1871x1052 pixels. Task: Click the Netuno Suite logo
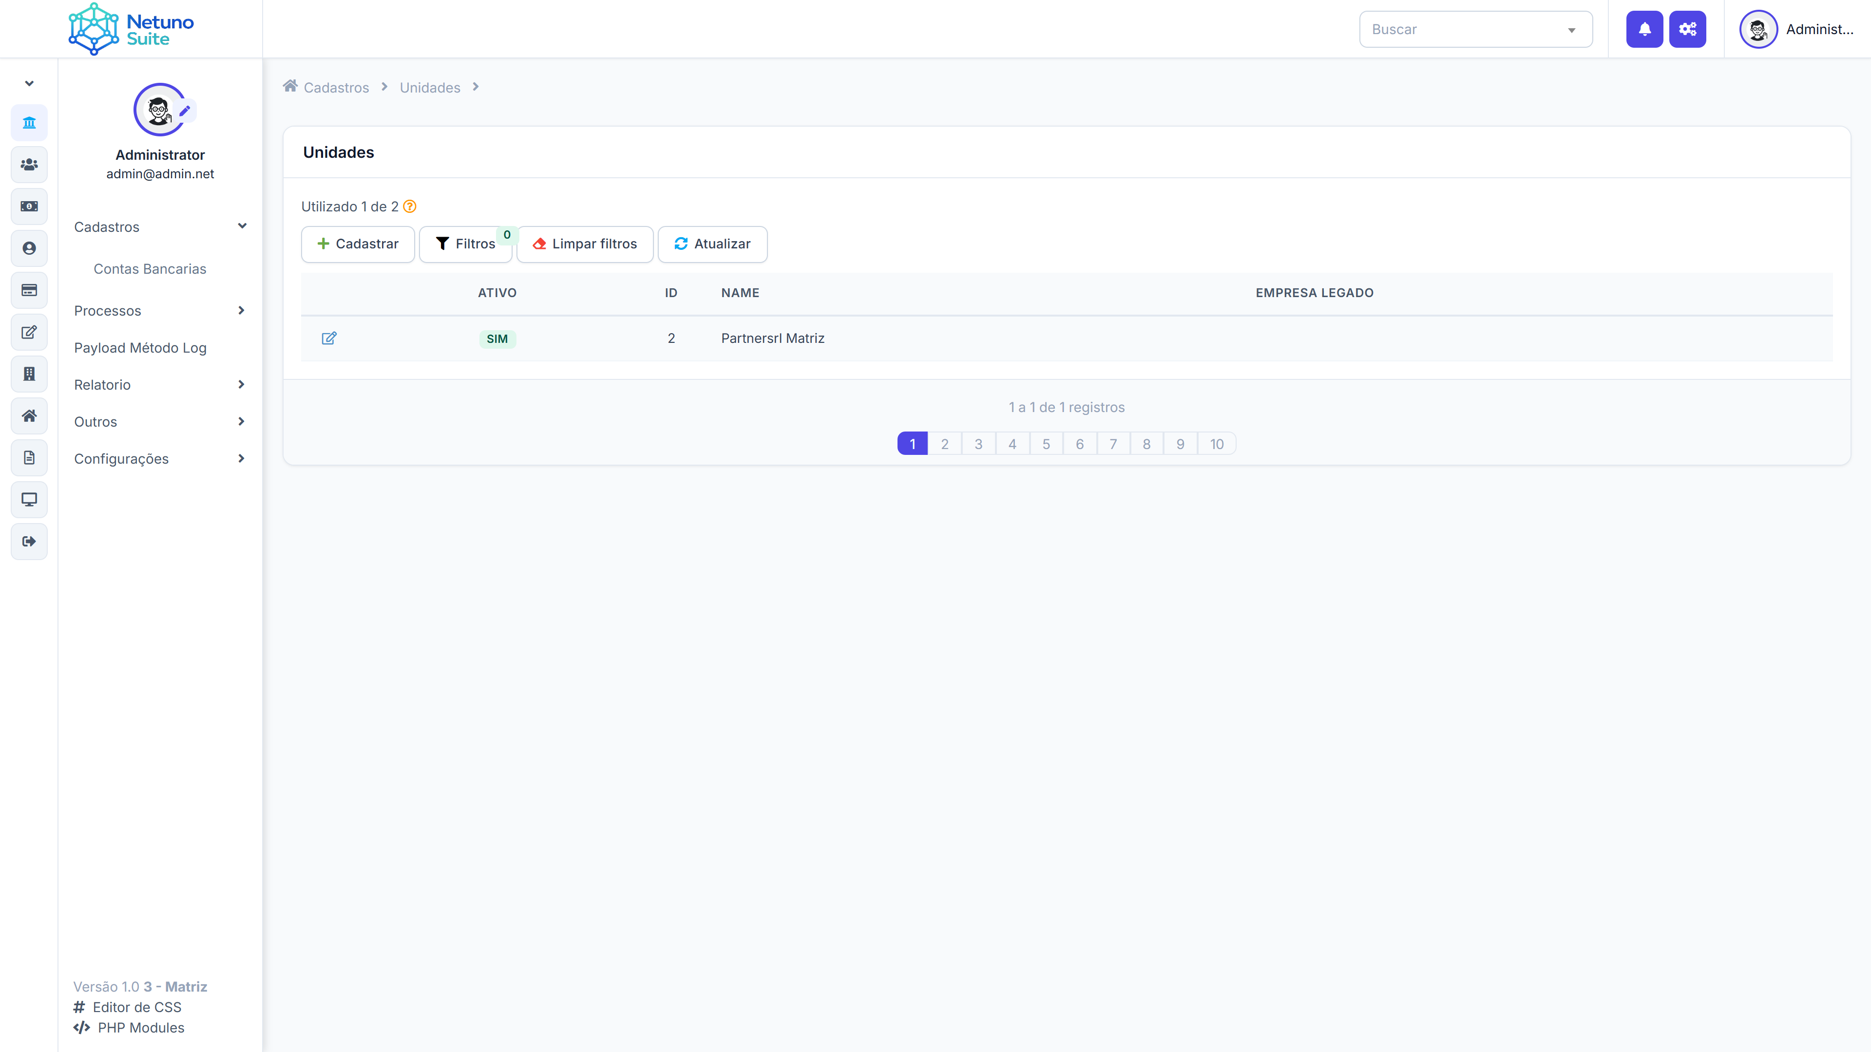point(131,29)
